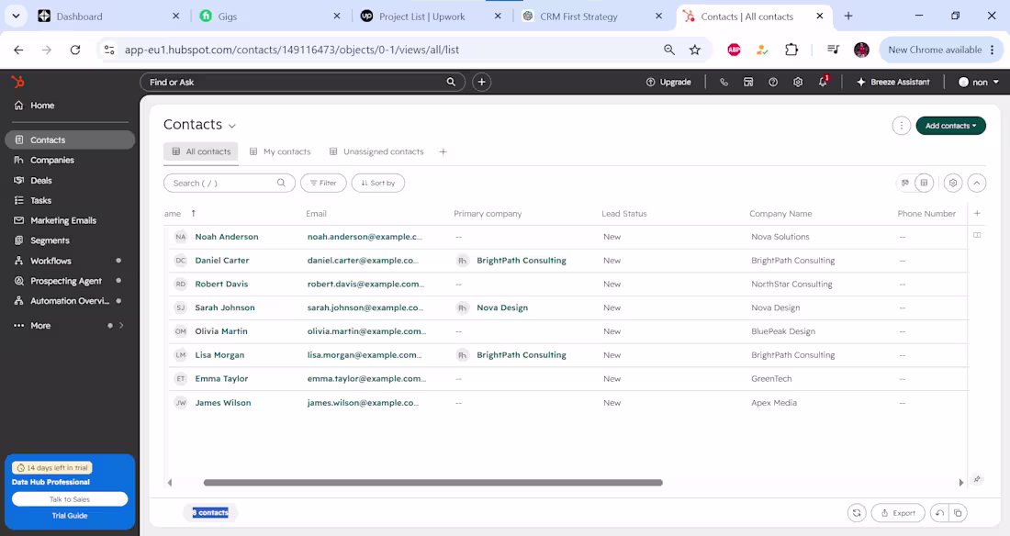Open the Chrome zoom magnifier icon

coord(669,50)
